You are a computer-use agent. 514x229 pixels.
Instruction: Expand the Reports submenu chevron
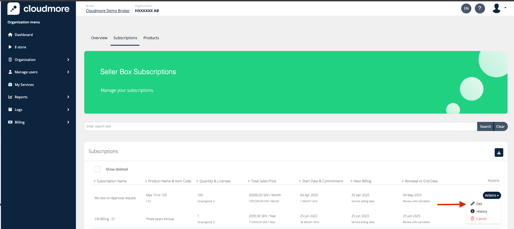pos(68,97)
